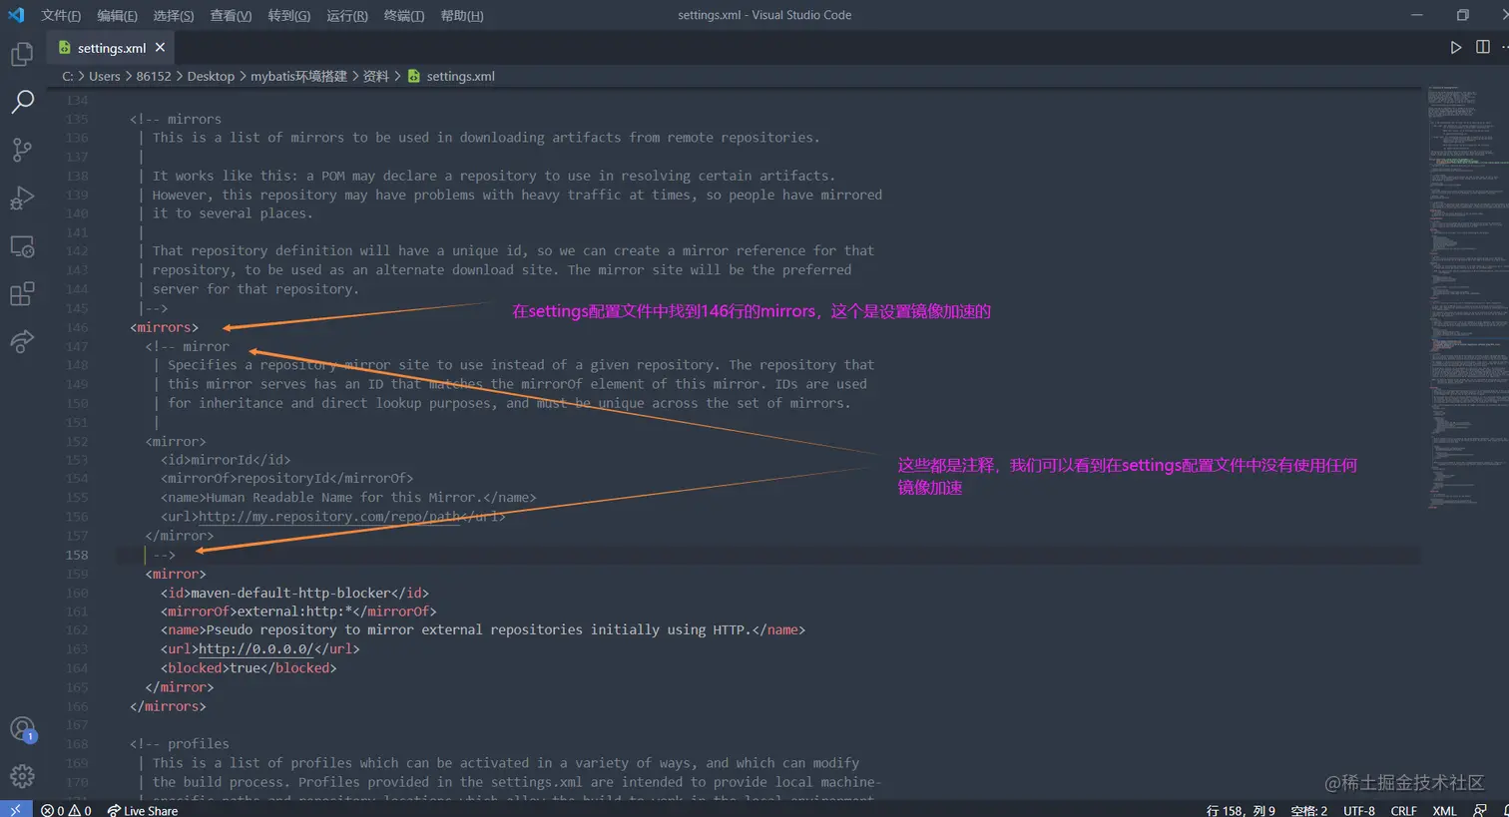Image resolution: width=1509 pixels, height=817 pixels.
Task: Click the <blocked>true</blocked> line
Action: [249, 667]
